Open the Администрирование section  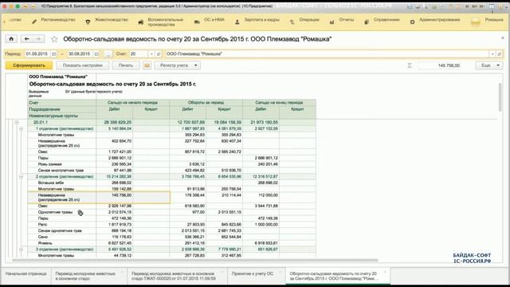[435, 21]
